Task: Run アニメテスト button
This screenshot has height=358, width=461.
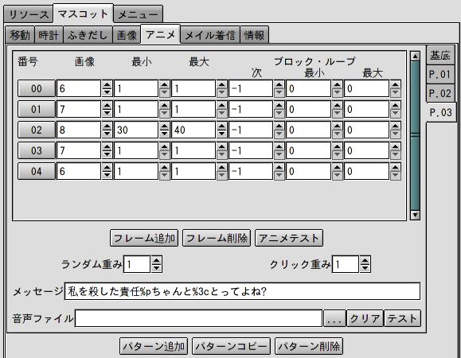Action: pyautogui.click(x=289, y=238)
